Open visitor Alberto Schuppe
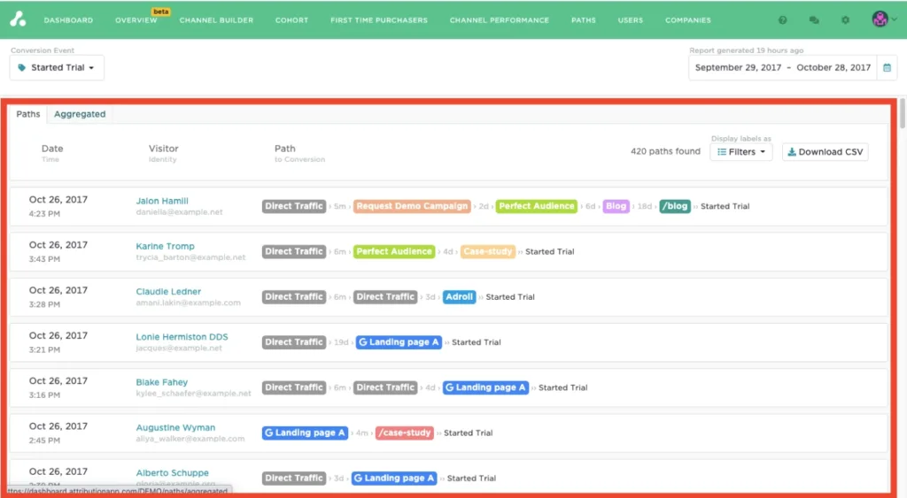 (172, 472)
